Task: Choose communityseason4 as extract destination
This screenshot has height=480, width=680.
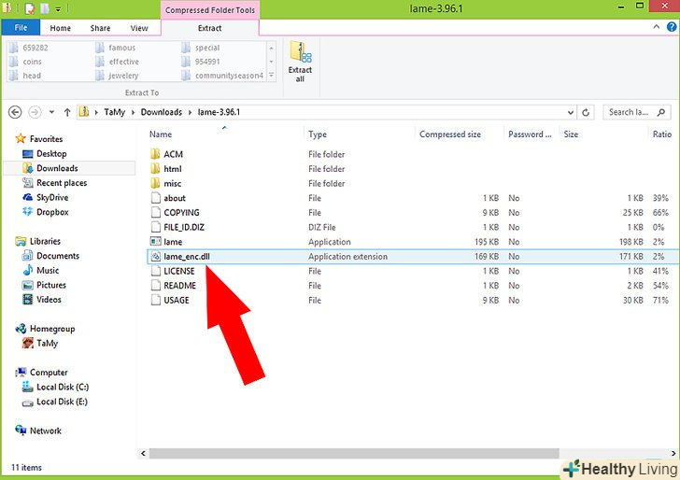Action: (223, 76)
